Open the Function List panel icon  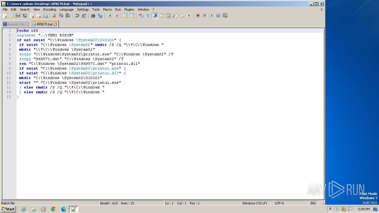tap(175, 16)
